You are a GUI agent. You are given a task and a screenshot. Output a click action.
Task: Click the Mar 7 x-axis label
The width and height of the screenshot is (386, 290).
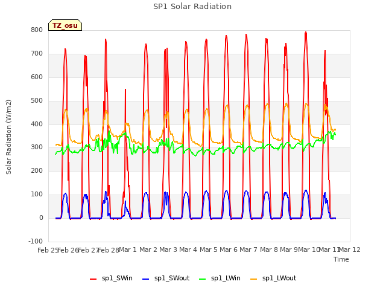[x=248, y=250]
